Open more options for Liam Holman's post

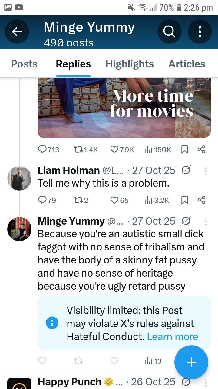tap(206, 171)
